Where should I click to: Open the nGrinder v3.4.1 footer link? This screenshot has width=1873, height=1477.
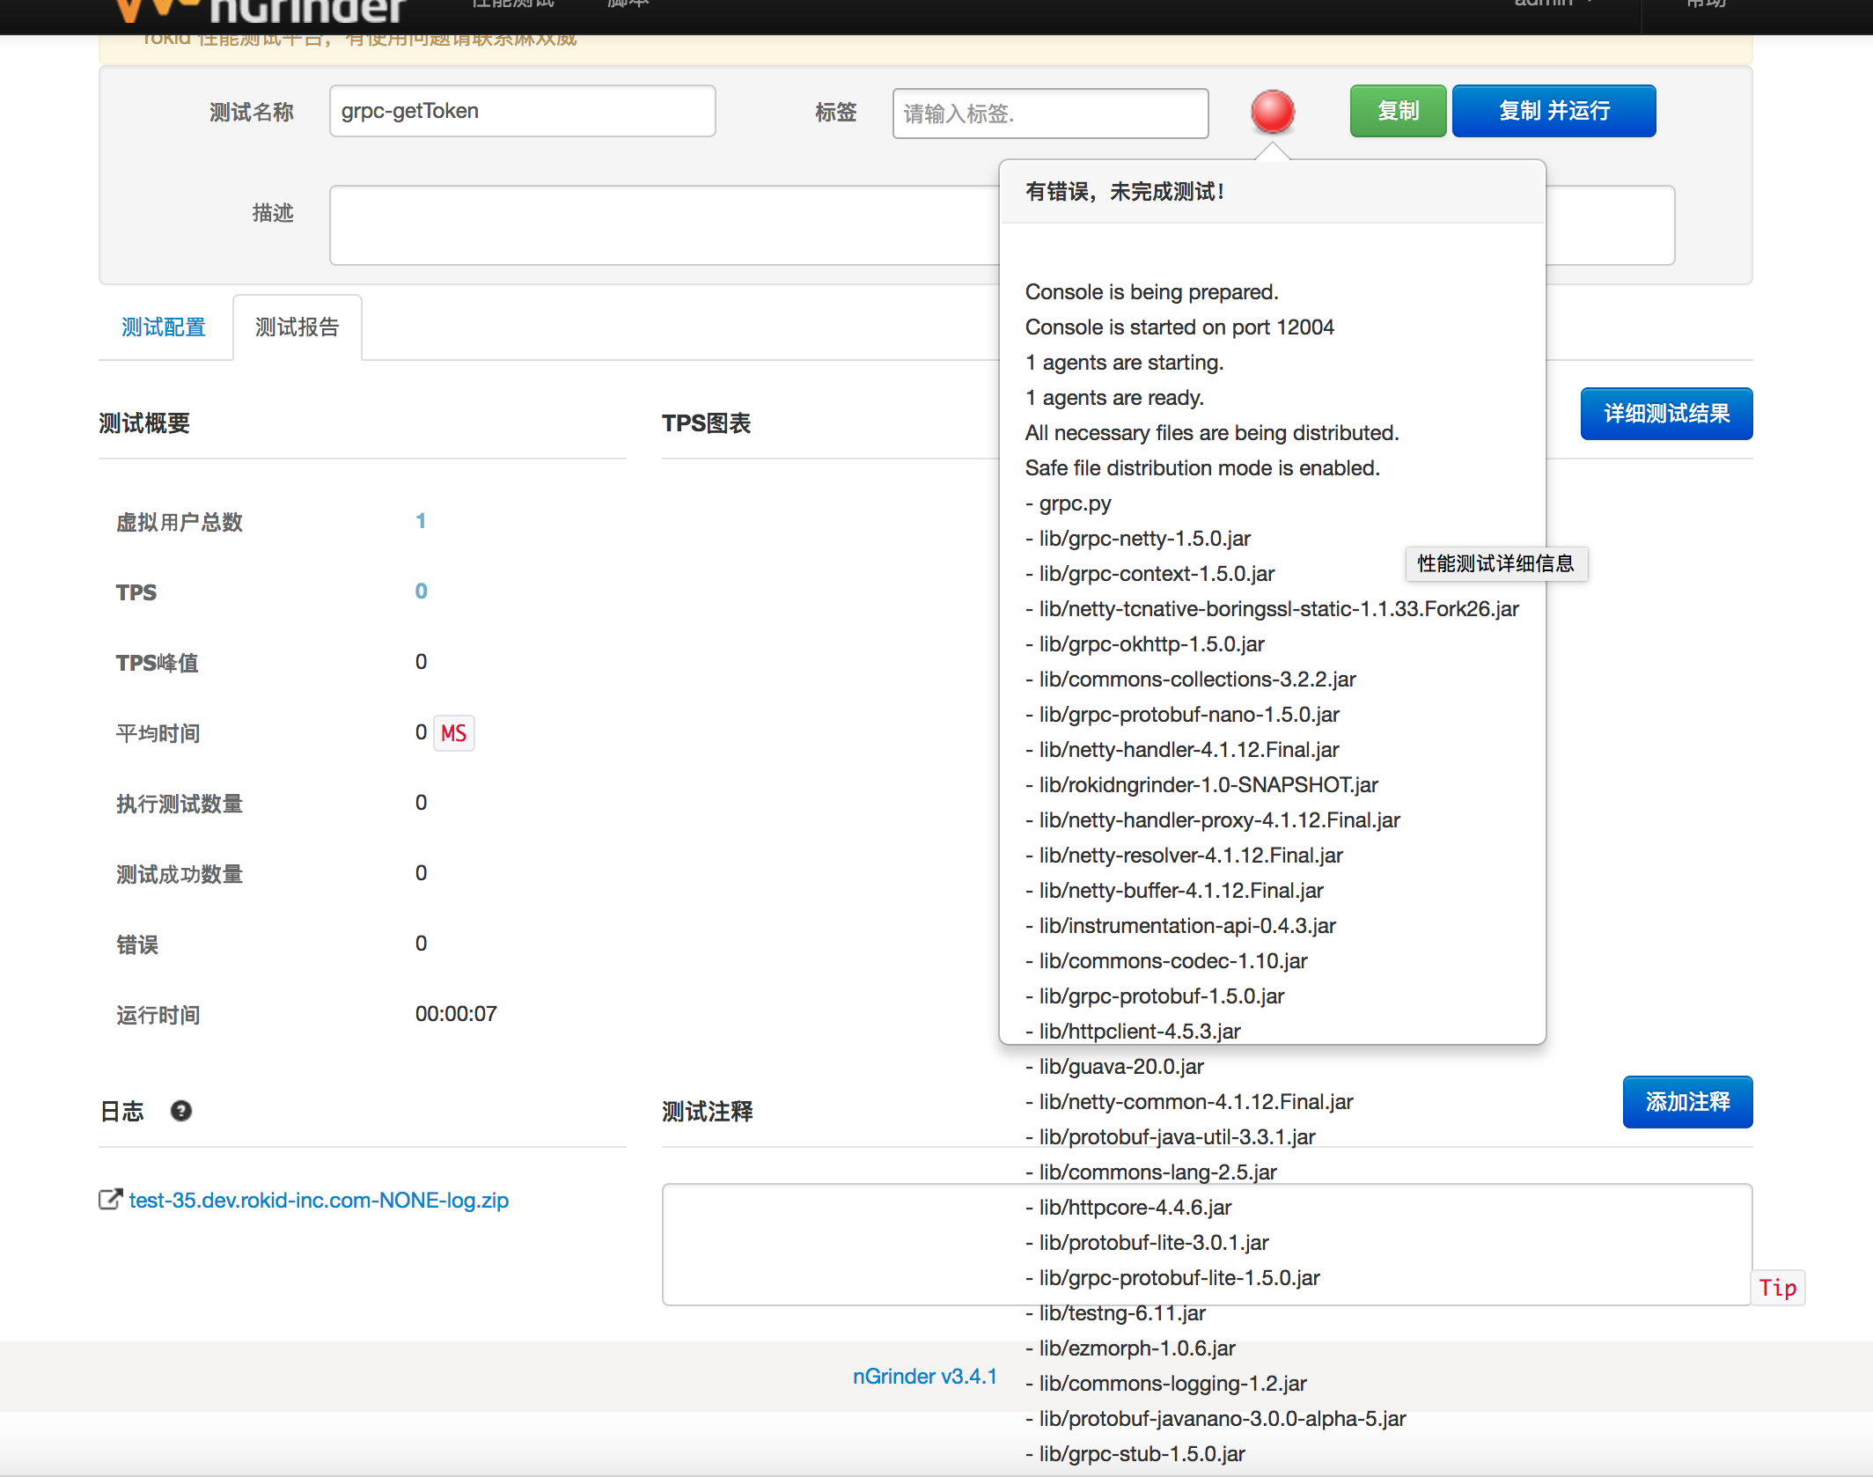click(x=924, y=1377)
